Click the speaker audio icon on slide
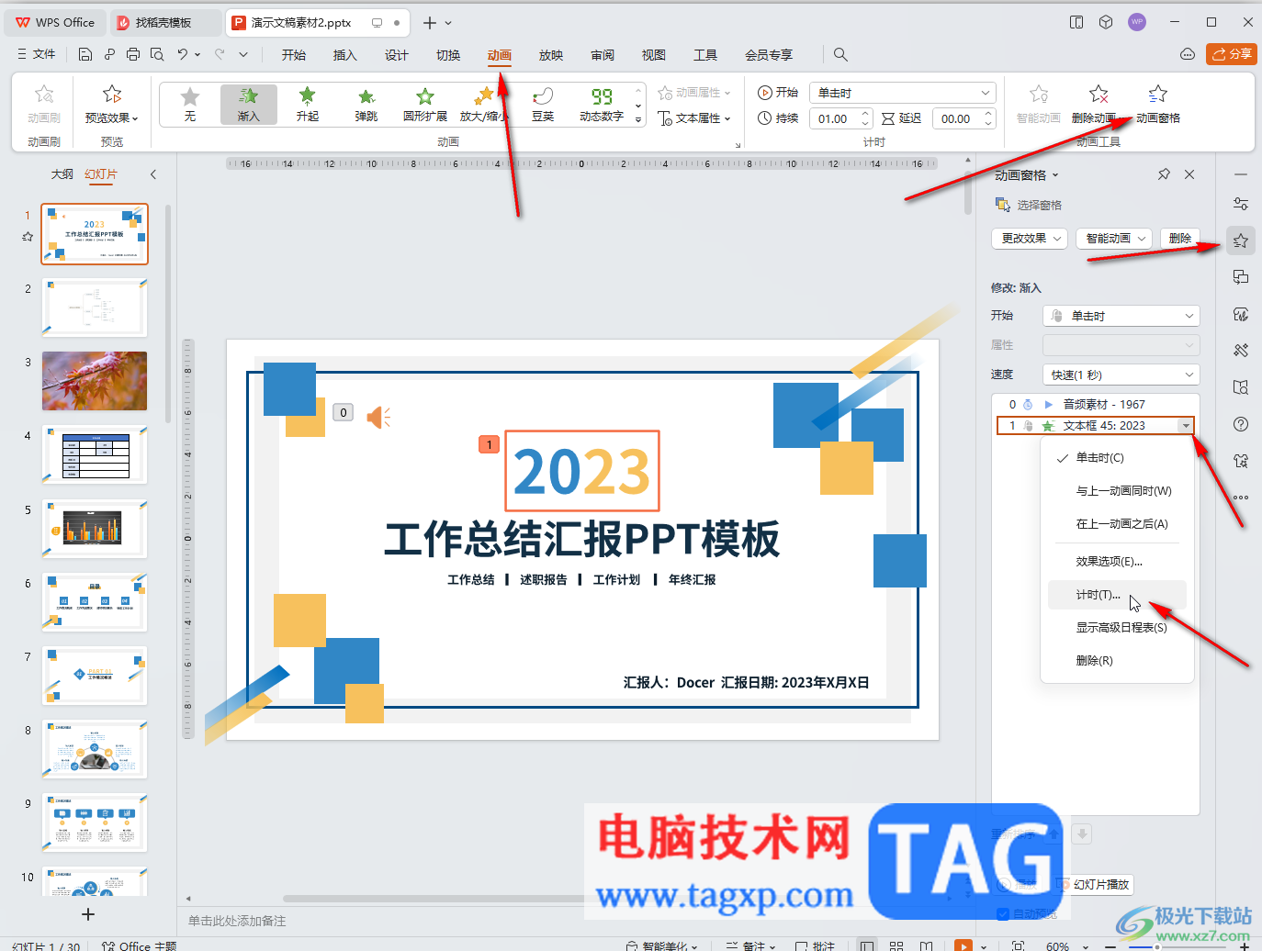This screenshot has height=951, width=1262. 378,418
